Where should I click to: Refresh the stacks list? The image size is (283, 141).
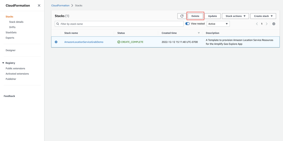(182, 16)
